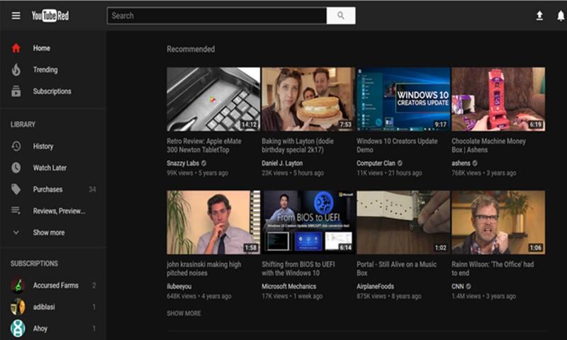
Task: Click the upload arrow icon
Action: 539,16
